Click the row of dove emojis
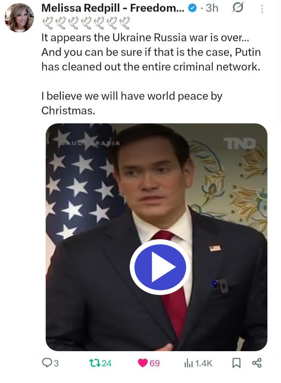Viewport: 281px width, 383px height. tap(86, 23)
